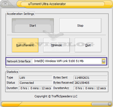The image size is (113, 107).
Task: Click the Bytes Sent value 114892631
Action: (90, 78)
